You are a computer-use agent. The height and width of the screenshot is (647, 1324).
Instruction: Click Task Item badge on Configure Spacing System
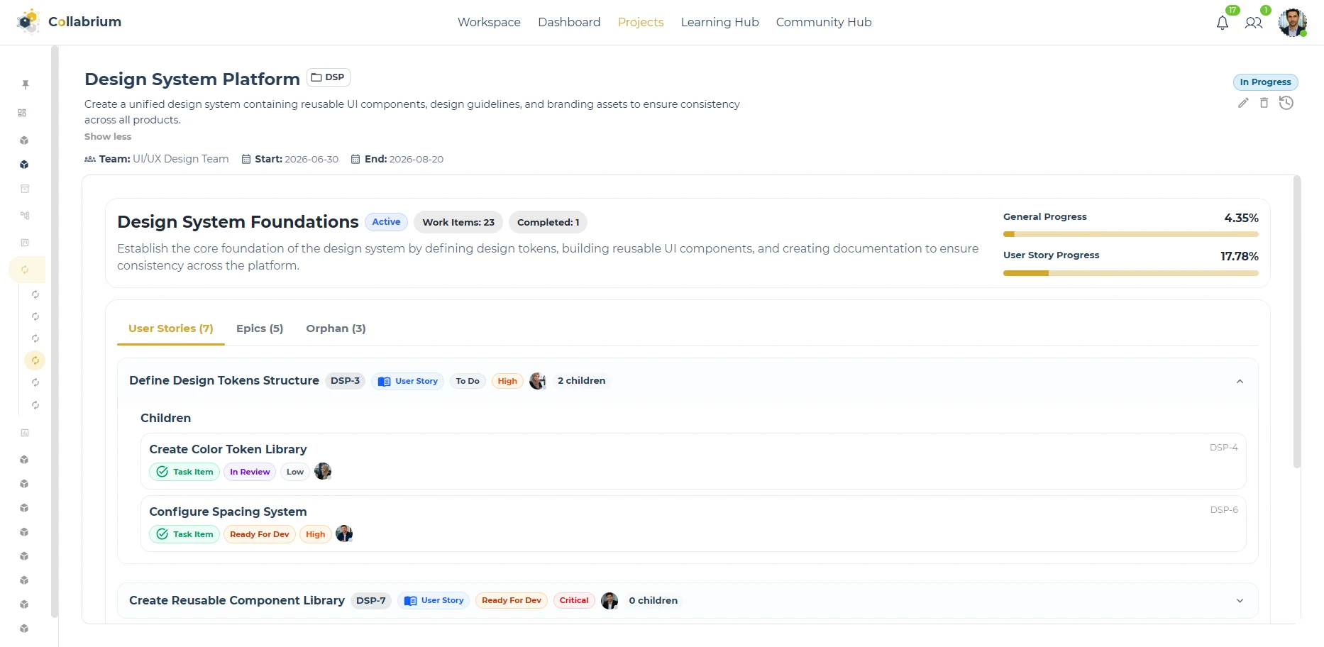point(184,534)
